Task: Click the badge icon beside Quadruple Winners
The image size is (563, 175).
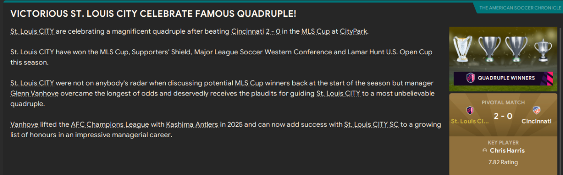Action: click(x=471, y=78)
